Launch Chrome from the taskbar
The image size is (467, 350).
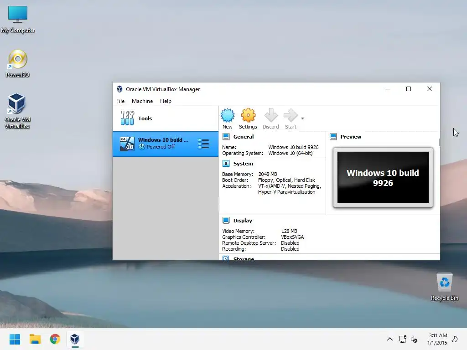[x=55, y=339]
